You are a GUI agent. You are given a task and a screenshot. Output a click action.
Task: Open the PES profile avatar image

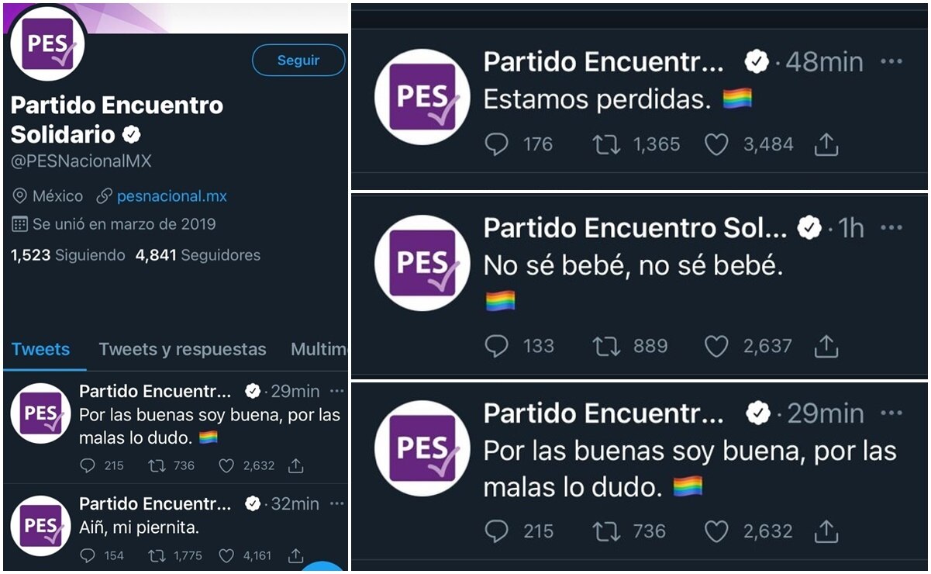pos(47,44)
